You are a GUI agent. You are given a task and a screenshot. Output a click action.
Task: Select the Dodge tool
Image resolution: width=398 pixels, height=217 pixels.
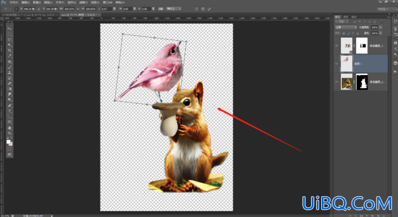click(10, 100)
